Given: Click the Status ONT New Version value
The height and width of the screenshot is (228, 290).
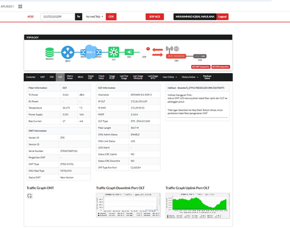Looking at the screenshot, I should coord(67,178).
